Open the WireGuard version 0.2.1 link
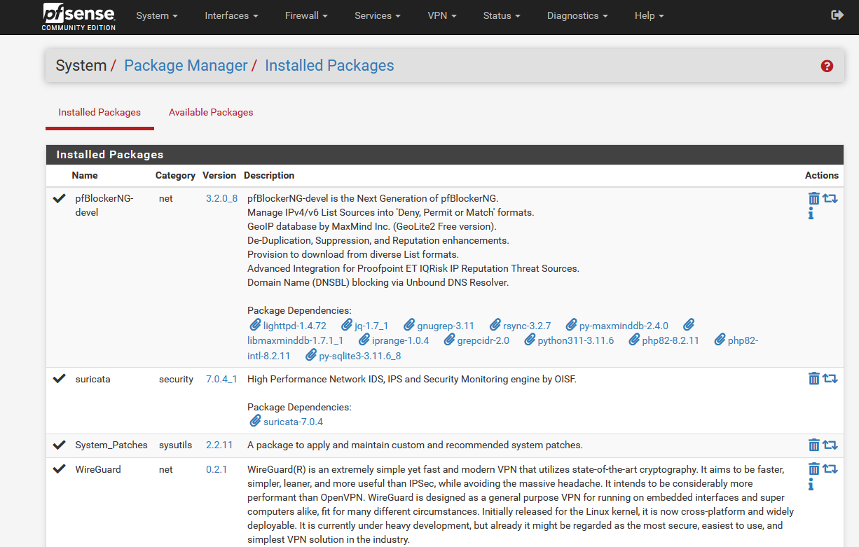The width and height of the screenshot is (859, 547). [x=217, y=469]
